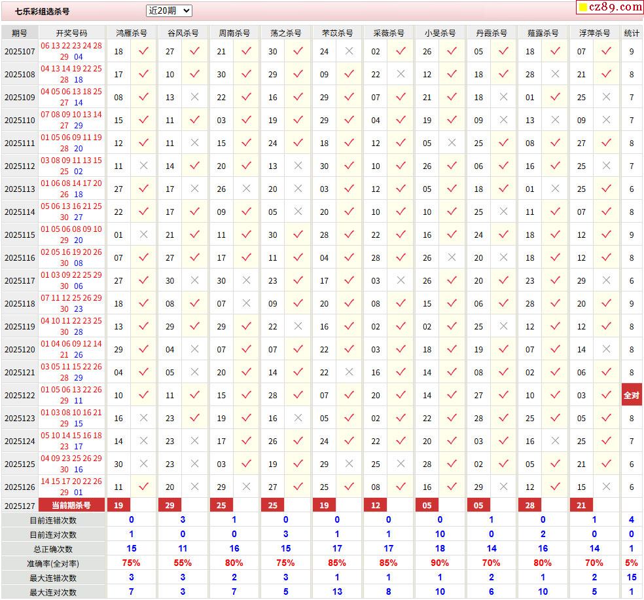Click the red 当前期杀号 label
This screenshot has height=600, width=644.
pos(71,505)
